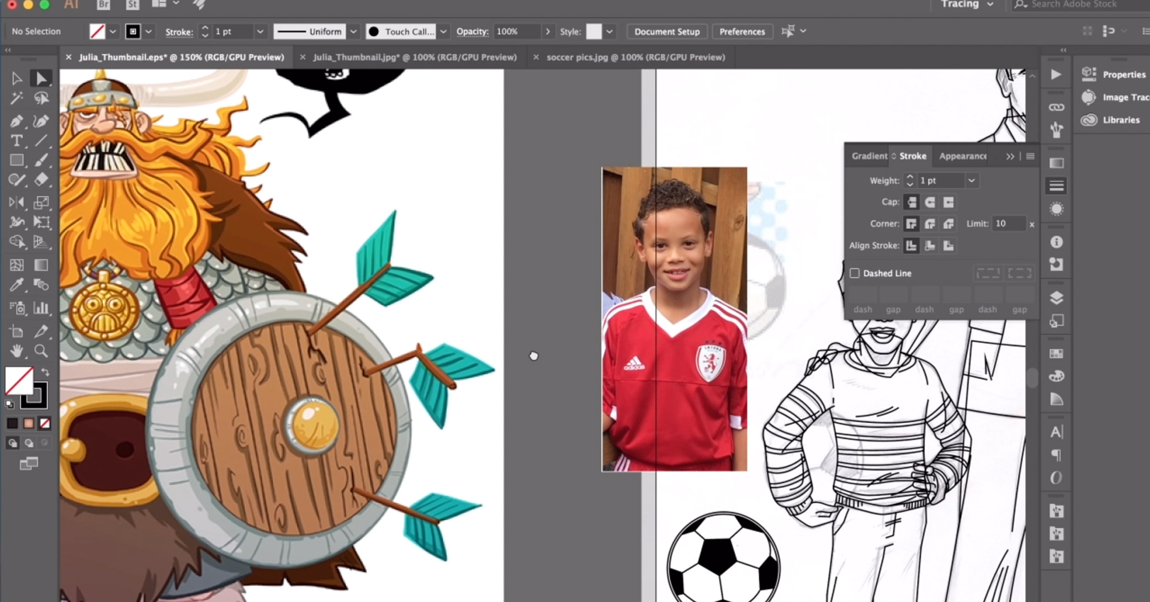
Task: Select the Perspective Grid tool
Action: pyautogui.click(x=41, y=242)
